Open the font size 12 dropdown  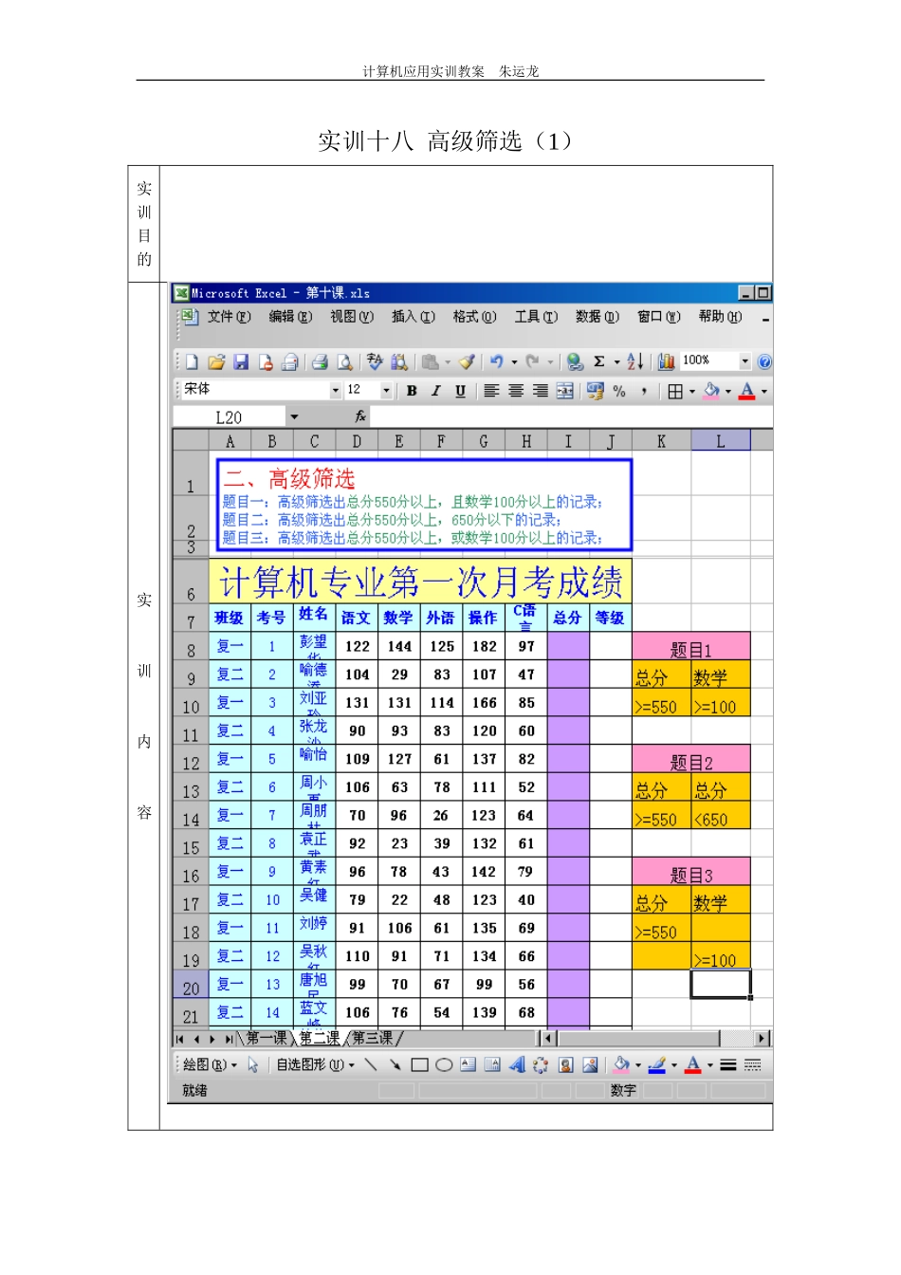386,391
